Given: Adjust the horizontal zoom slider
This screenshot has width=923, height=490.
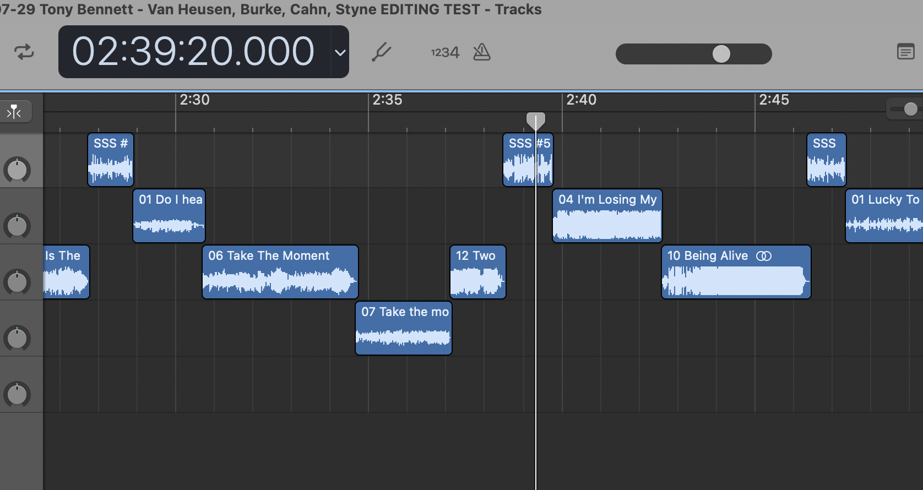Looking at the screenshot, I should tap(910, 109).
